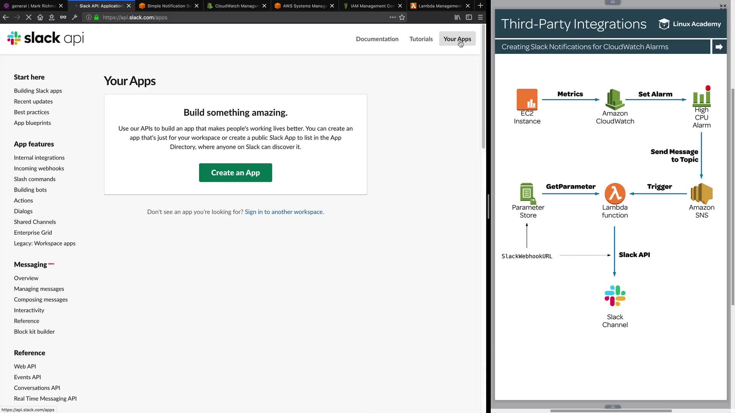
Task: Switch to the Lambda Management tab
Action: 439,6
